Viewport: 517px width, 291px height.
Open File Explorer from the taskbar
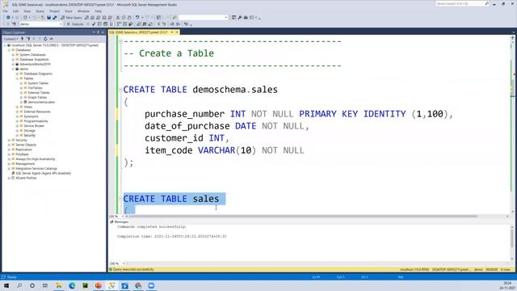[x=59, y=285]
